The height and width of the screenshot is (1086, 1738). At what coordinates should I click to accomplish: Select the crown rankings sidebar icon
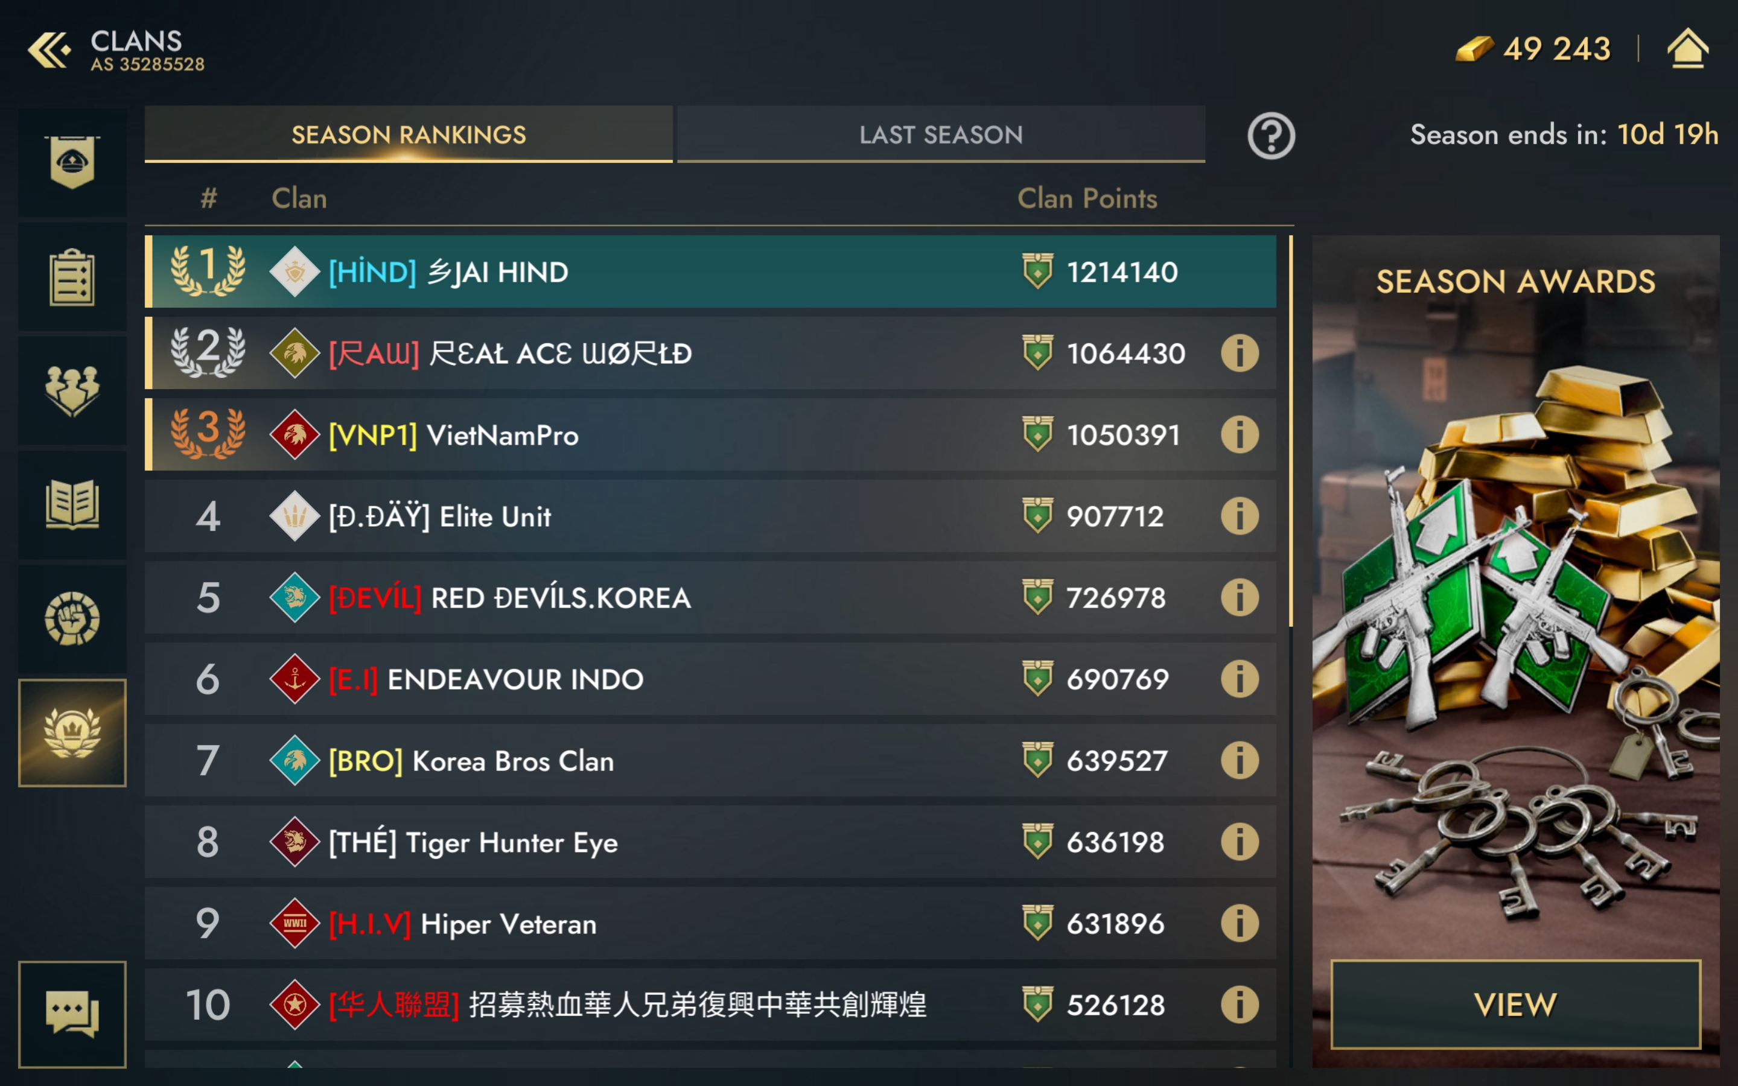click(72, 732)
